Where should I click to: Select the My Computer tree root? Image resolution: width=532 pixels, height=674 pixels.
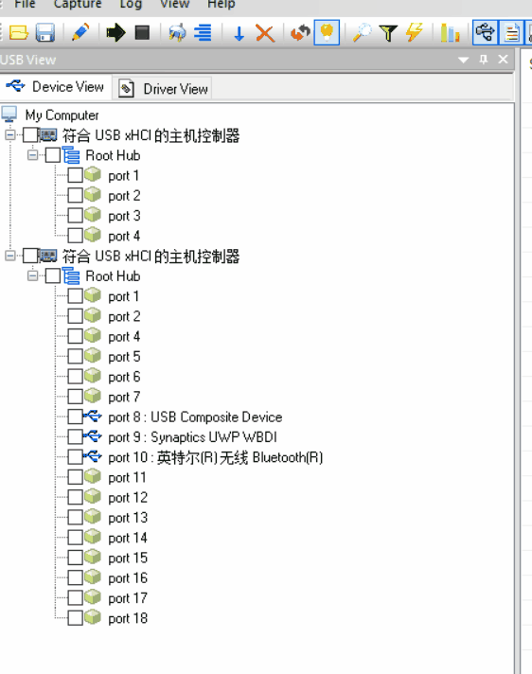62,115
